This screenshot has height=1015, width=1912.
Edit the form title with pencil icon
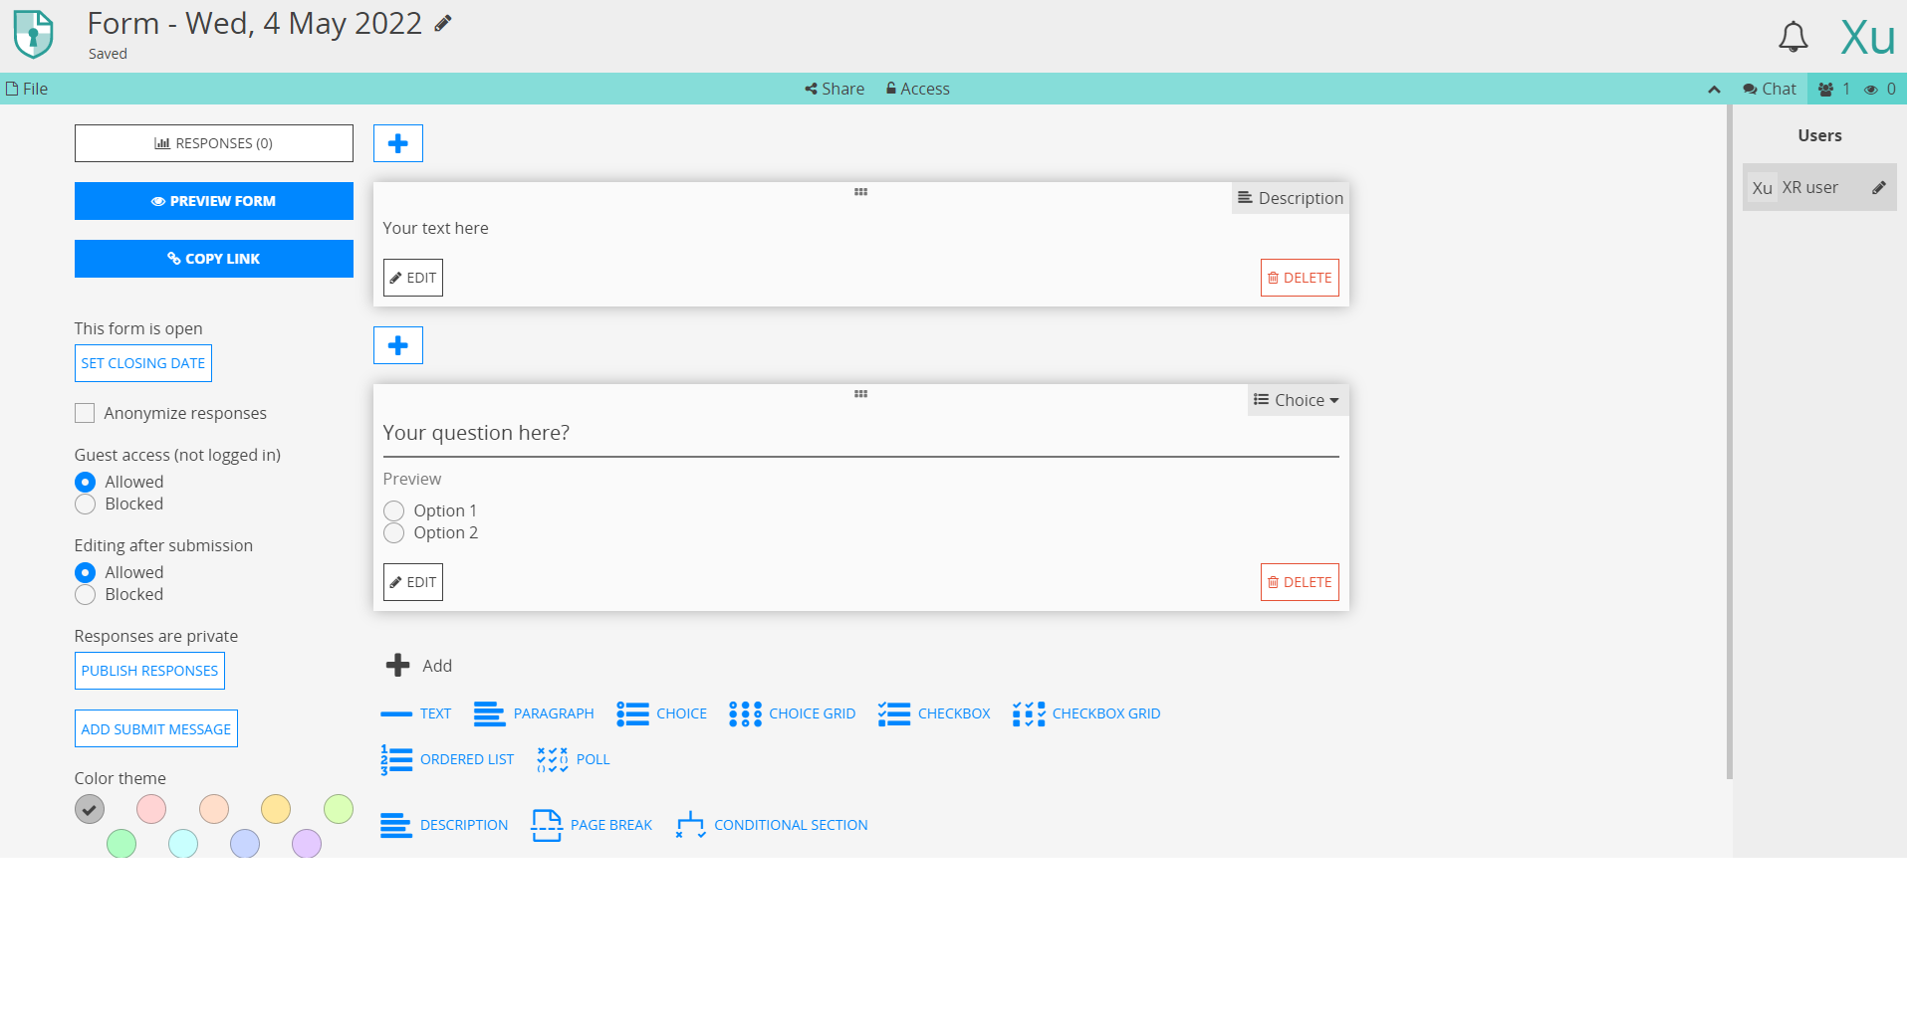pyautogui.click(x=443, y=23)
